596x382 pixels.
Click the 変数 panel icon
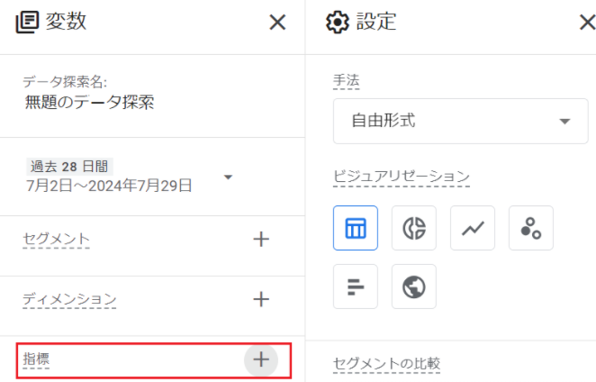(27, 22)
